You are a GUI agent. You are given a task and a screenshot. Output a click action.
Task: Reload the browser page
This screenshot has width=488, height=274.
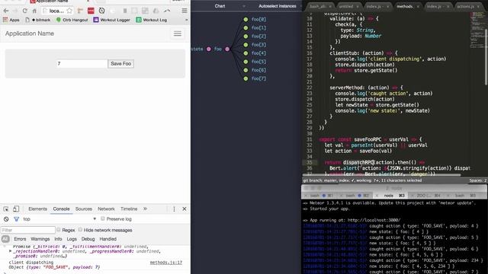point(24,11)
